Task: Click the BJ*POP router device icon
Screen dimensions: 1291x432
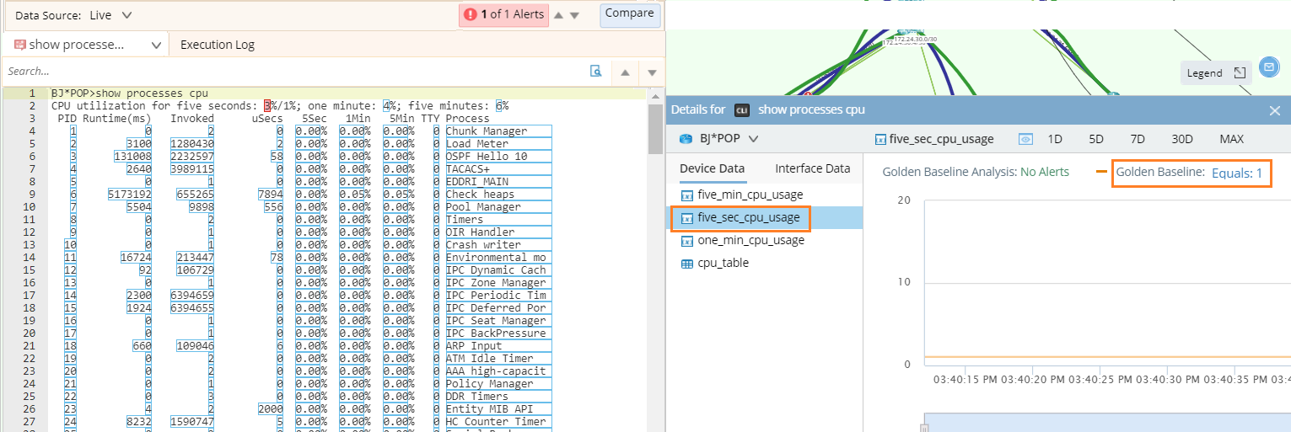Action: point(687,139)
